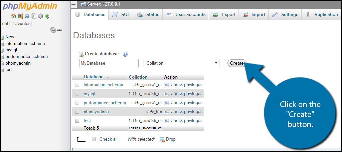Viewport: 342px width, 152px height.
Task: Click the phpMyAdmin logo
Action: (30, 6)
